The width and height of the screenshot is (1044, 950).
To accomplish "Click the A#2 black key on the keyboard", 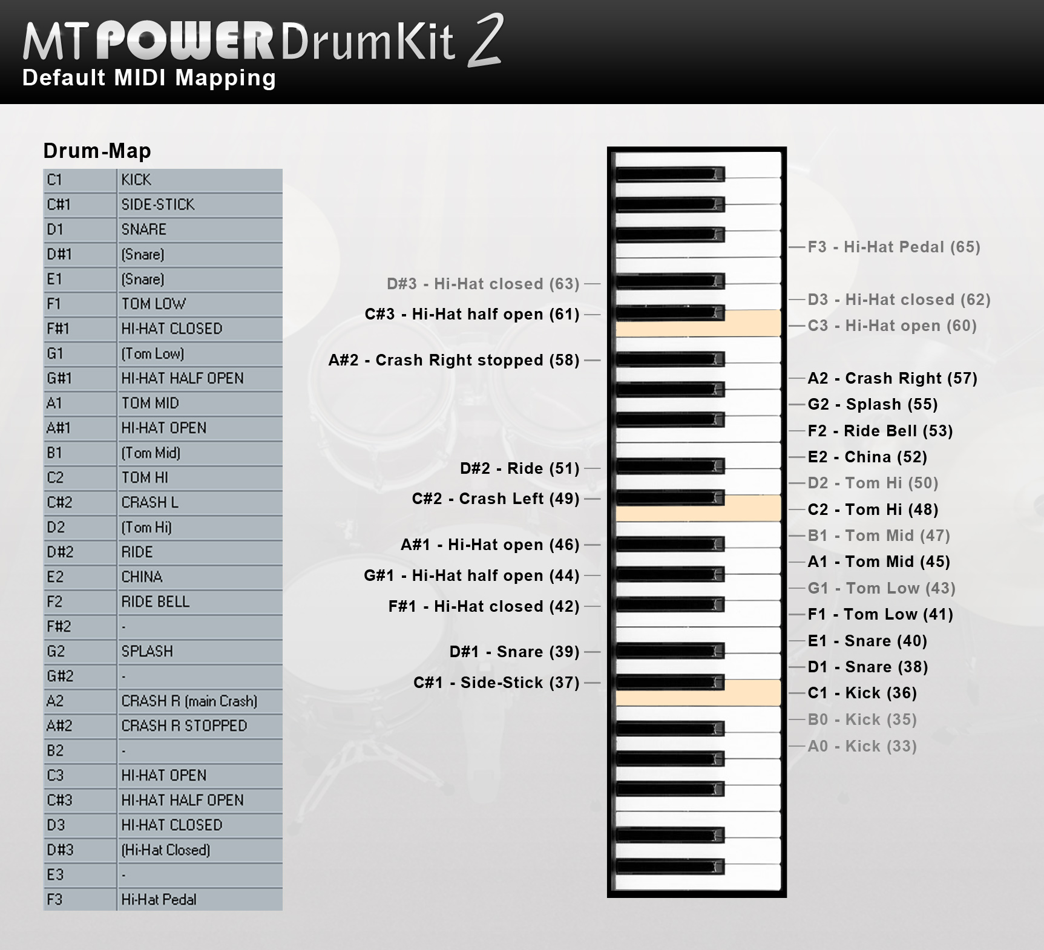I will pyautogui.click(x=669, y=359).
